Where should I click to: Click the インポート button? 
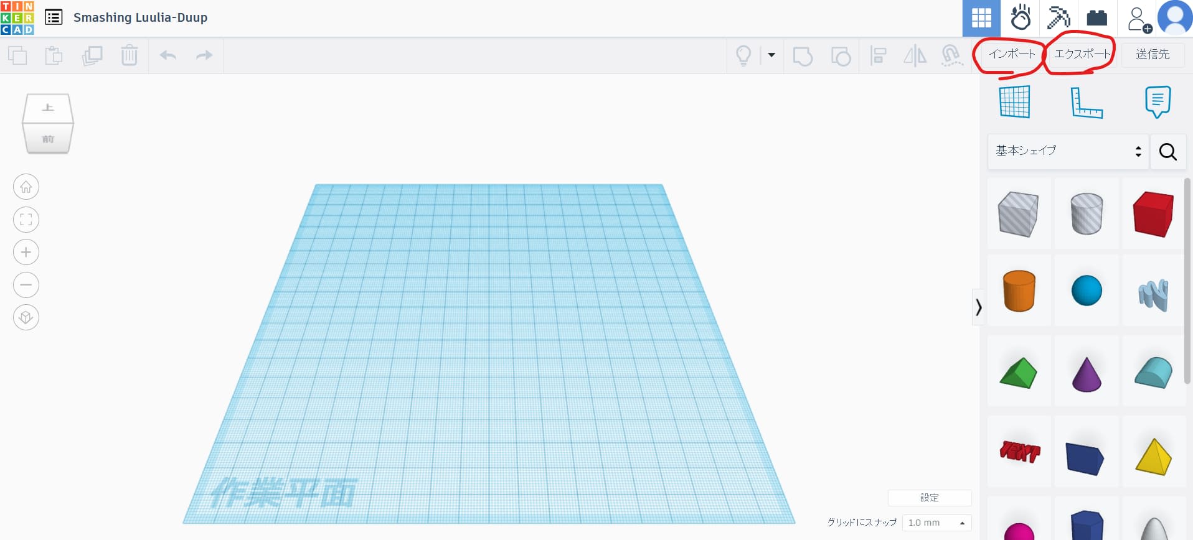(x=1012, y=54)
